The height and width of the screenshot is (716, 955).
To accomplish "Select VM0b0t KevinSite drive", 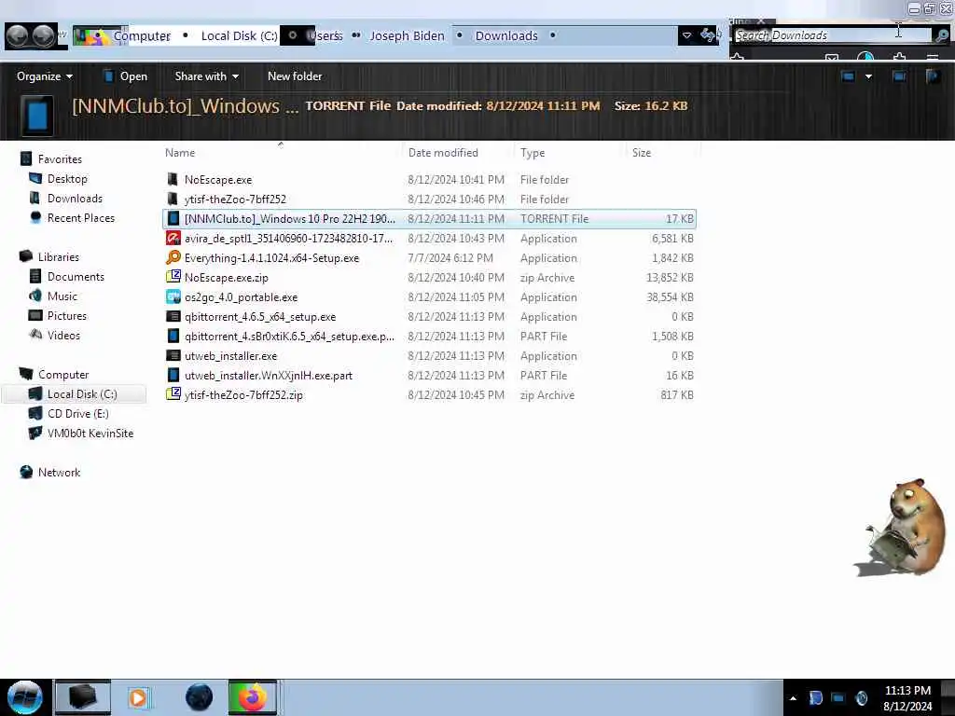I will pos(90,433).
